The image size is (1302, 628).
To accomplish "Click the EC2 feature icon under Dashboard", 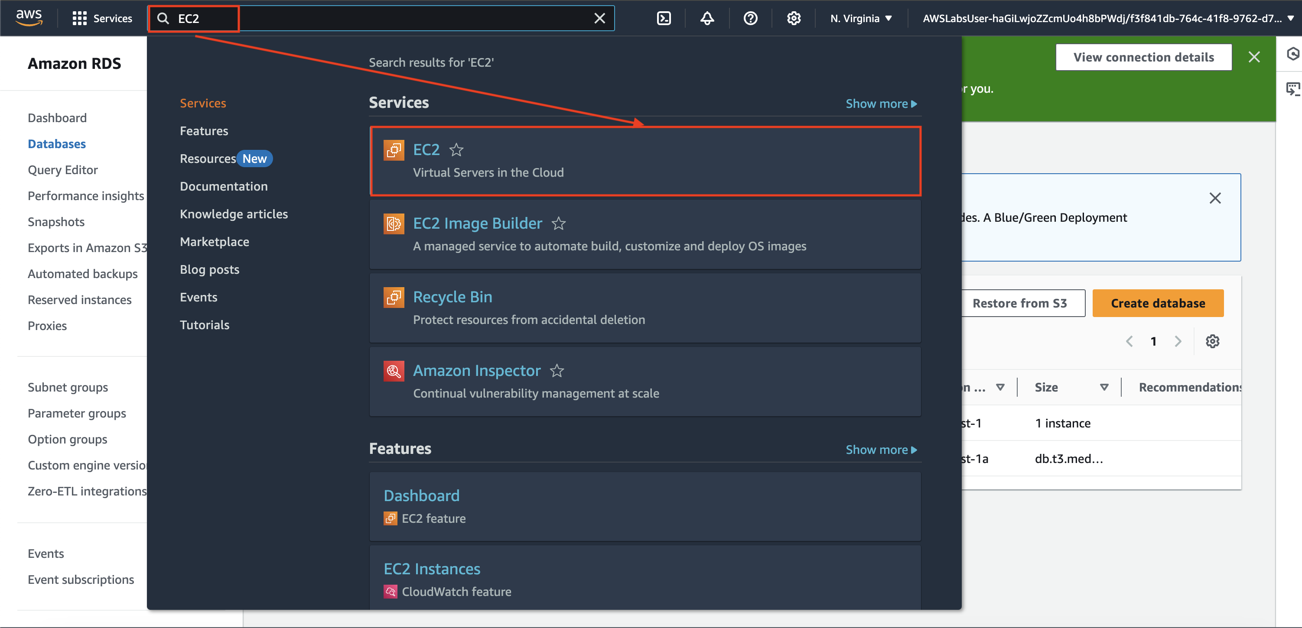I will pyautogui.click(x=390, y=518).
